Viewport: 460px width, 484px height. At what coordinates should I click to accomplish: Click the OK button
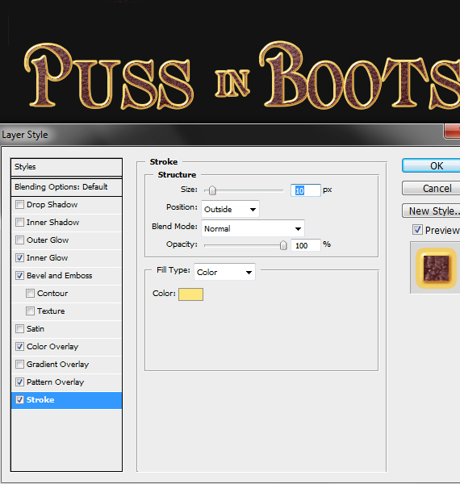431,166
